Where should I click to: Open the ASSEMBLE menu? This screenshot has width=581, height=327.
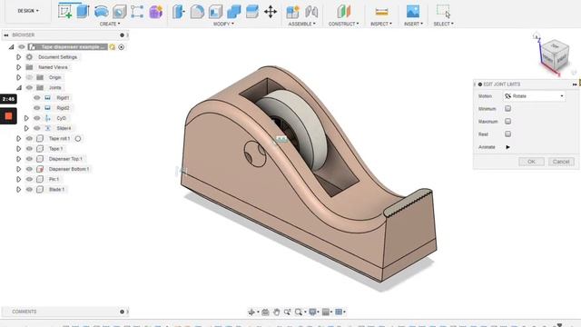[x=301, y=24]
